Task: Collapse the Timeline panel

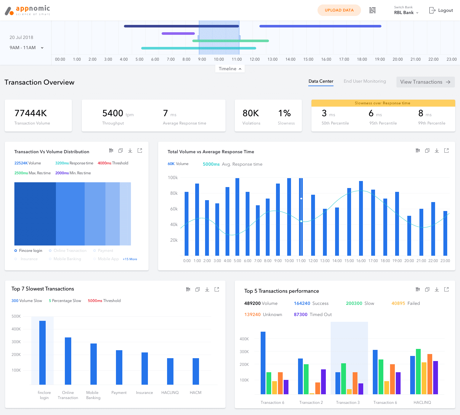Action: [x=230, y=69]
